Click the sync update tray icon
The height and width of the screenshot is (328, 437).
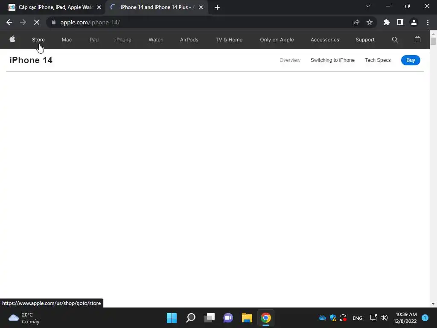click(343, 318)
